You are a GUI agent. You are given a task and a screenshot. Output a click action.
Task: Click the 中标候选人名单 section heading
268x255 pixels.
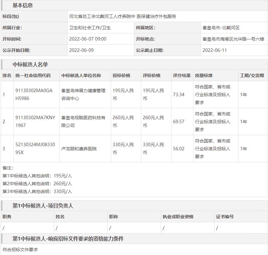30,64
